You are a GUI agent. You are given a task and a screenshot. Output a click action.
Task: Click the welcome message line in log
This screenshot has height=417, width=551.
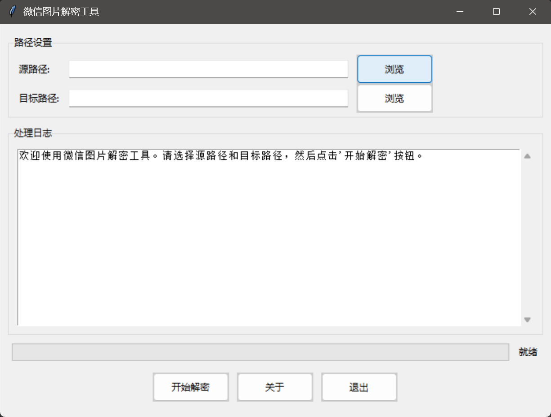click(221, 156)
